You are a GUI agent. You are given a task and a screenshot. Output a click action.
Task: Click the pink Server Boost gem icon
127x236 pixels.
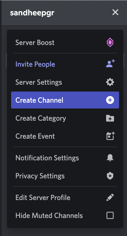pos(110,42)
